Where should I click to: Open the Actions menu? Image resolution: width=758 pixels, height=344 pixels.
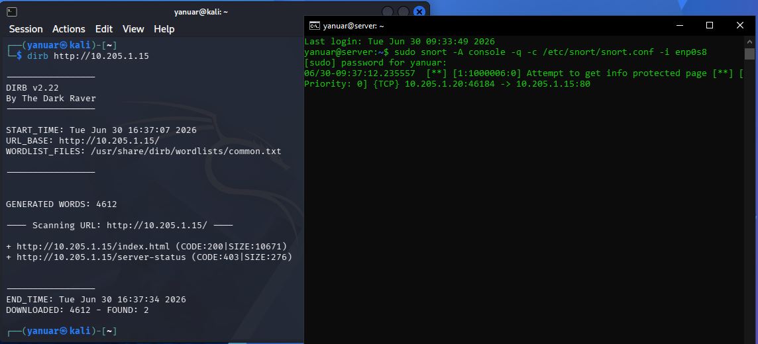point(69,29)
